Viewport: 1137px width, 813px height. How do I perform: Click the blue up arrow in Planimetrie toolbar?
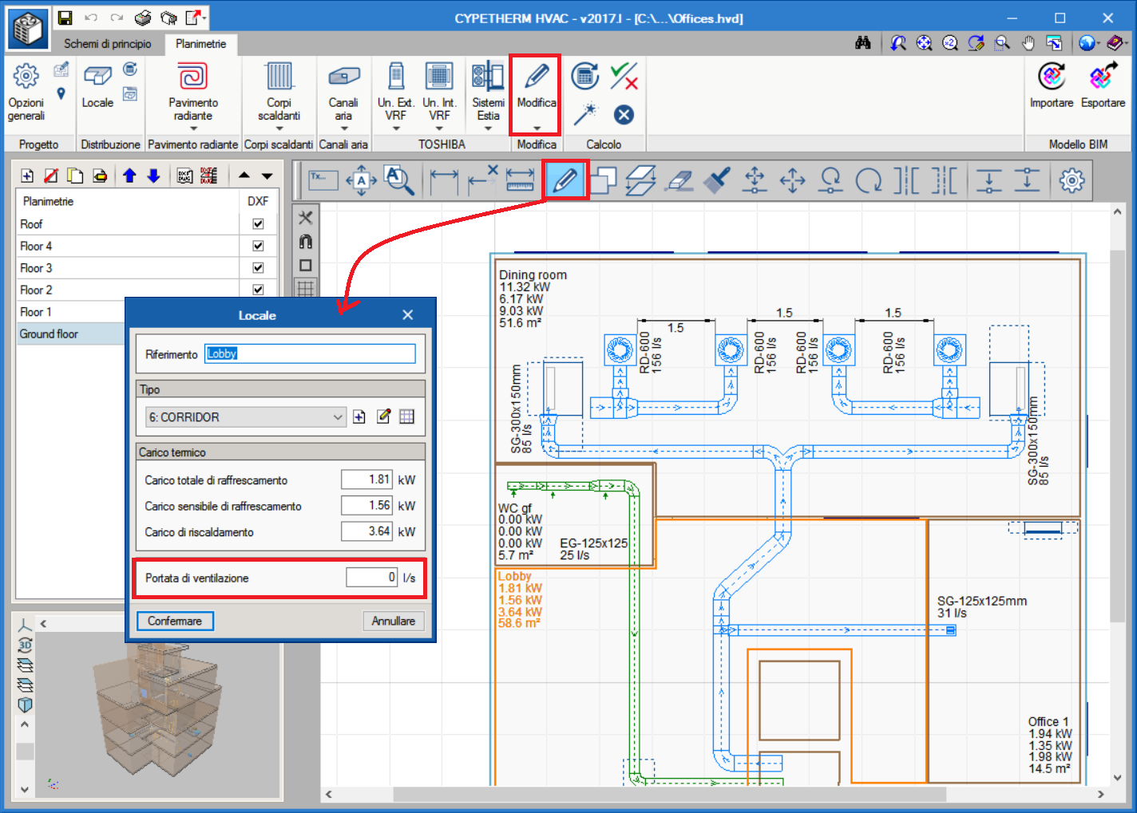coord(129,176)
